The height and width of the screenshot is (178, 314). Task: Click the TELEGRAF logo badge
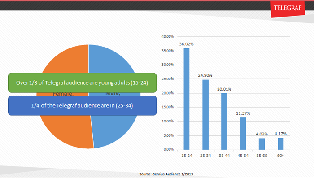pos(288,9)
